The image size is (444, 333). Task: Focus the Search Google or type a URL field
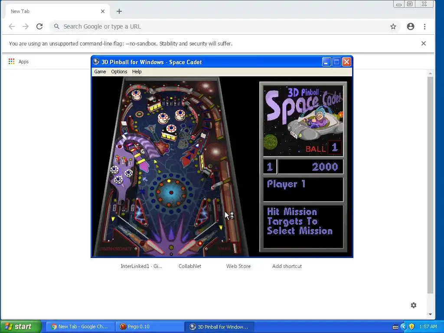225,26
